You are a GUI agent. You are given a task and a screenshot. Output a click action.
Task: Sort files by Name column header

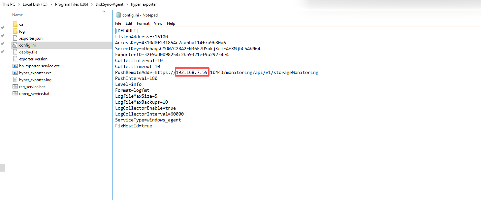pos(17,15)
